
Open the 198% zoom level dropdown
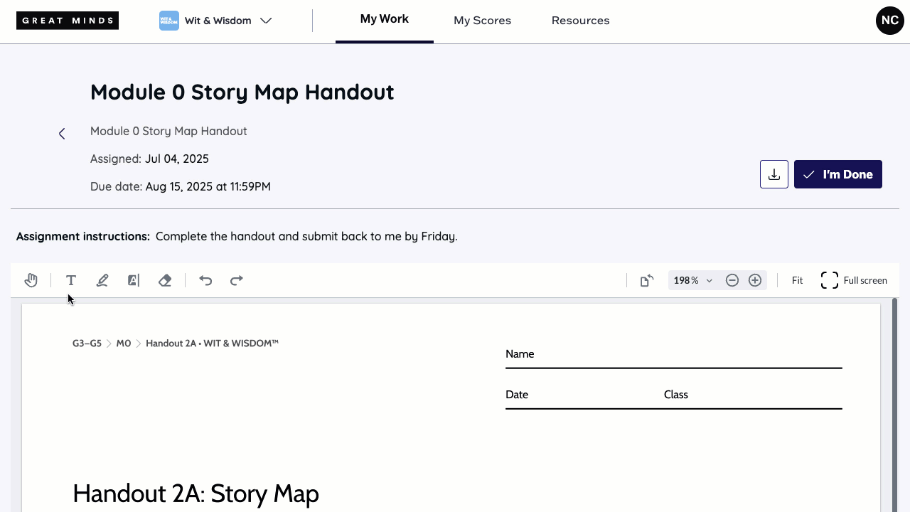point(692,281)
